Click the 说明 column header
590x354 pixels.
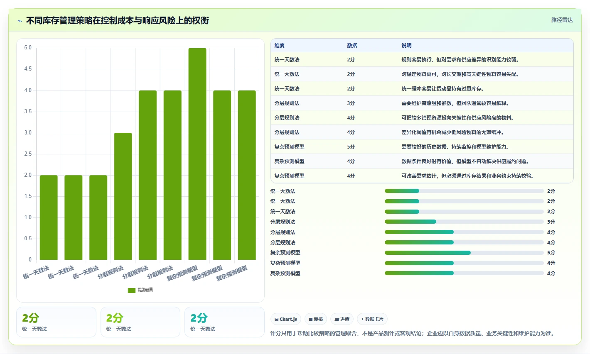[x=406, y=46]
